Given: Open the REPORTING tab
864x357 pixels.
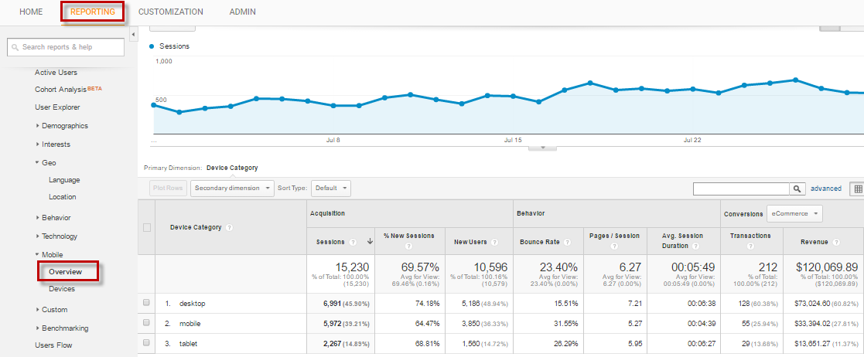Looking at the screenshot, I should [x=93, y=12].
